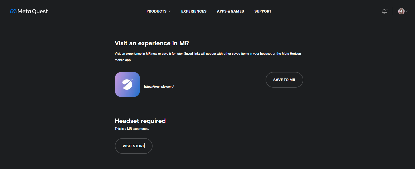The image size is (415, 169).
Task: Click the rocket app thumbnail
Action: [127, 85]
